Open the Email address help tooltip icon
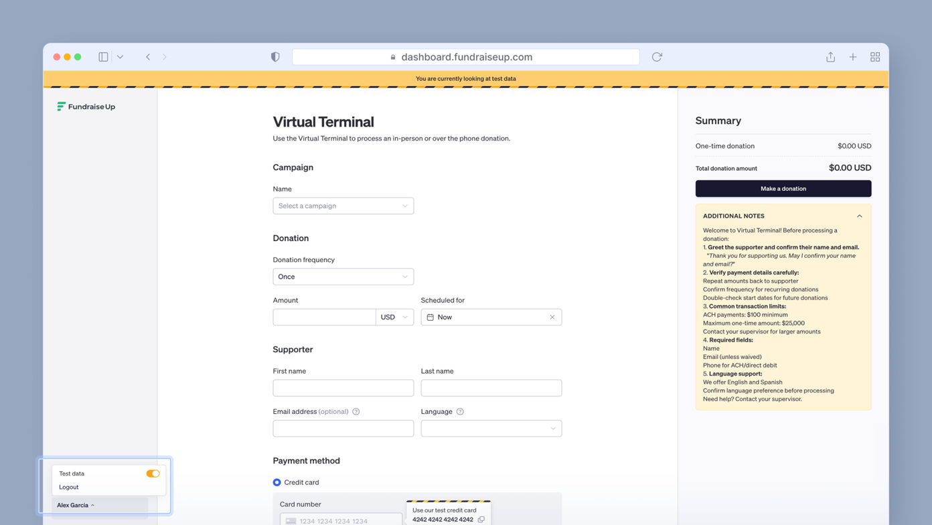This screenshot has height=525, width=932. [356, 411]
